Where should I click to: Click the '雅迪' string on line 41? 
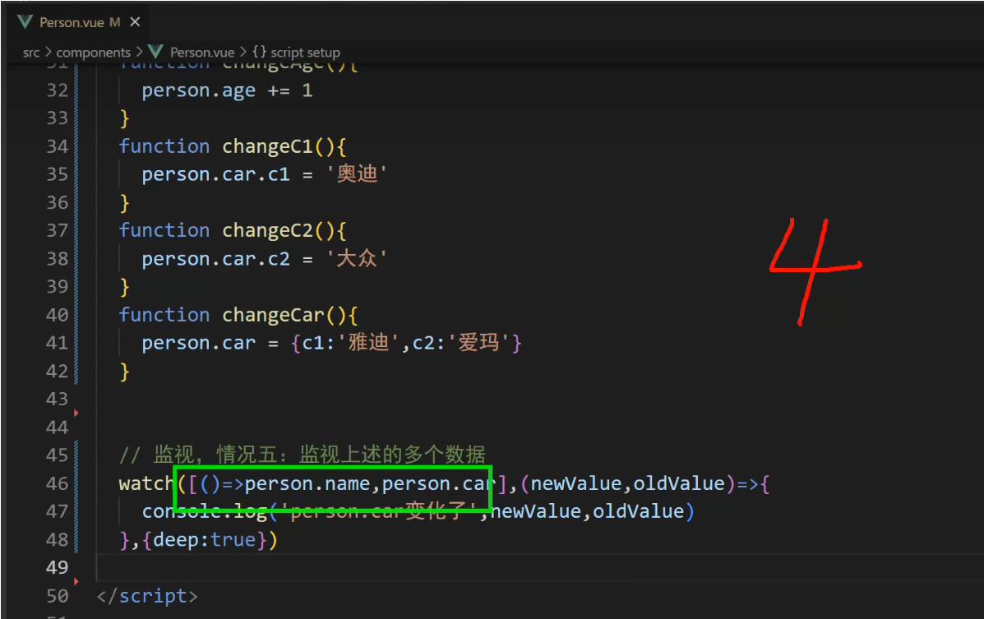coord(368,343)
